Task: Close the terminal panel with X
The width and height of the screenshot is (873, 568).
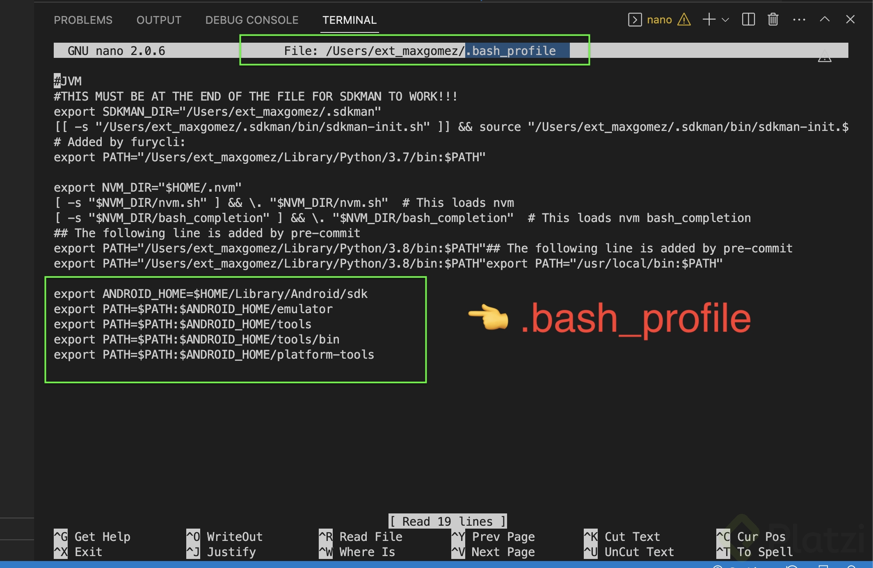Action: (850, 20)
